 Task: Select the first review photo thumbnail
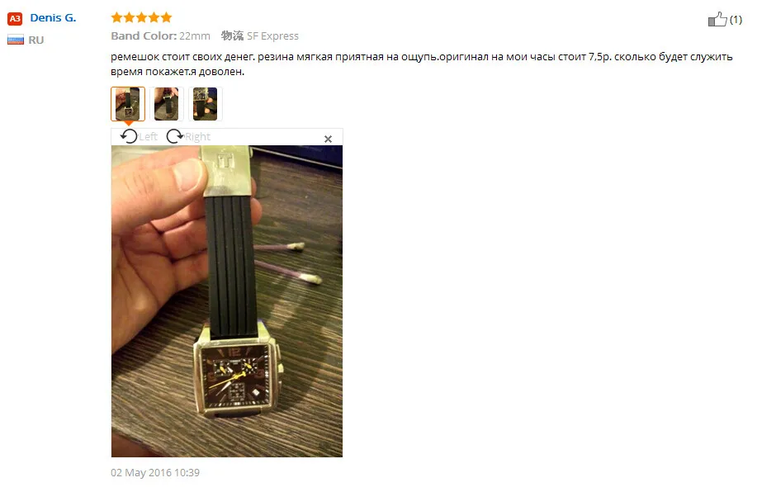pos(128,104)
